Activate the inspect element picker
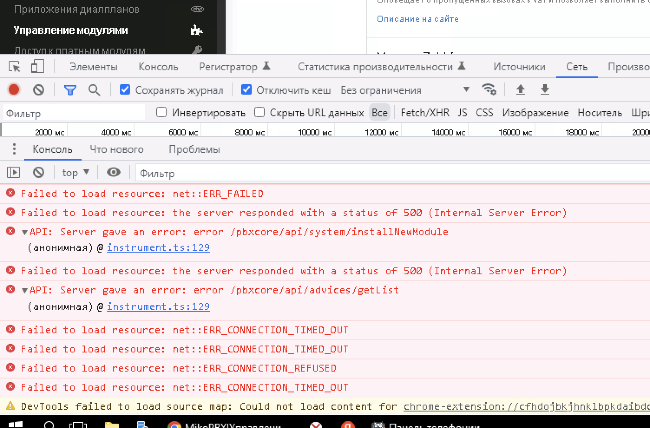 coord(14,66)
